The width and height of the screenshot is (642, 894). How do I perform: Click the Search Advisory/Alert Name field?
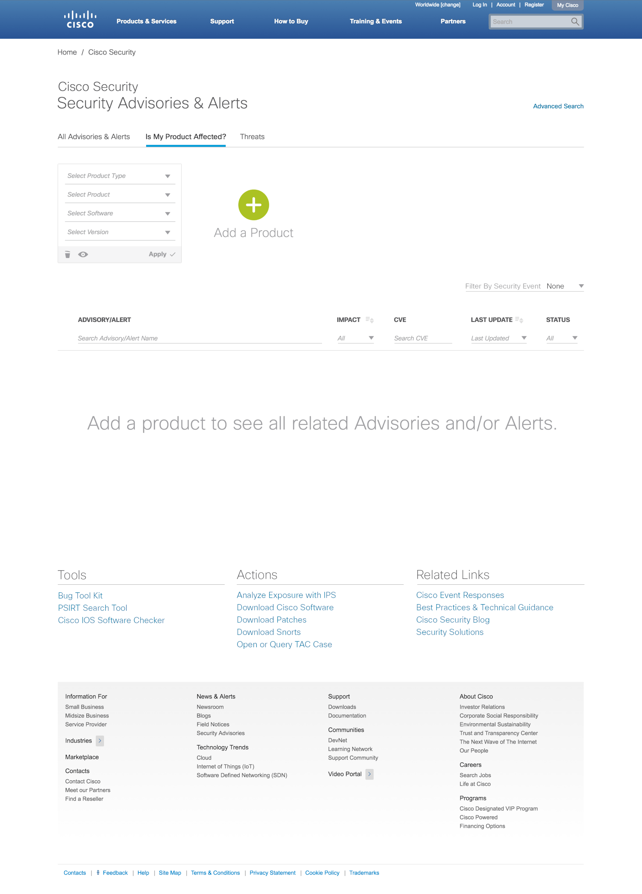pos(200,338)
